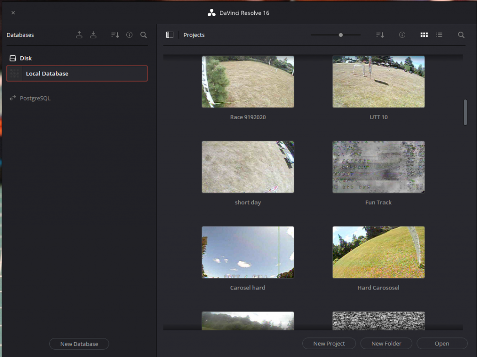The width and height of the screenshot is (477, 357).
Task: Click the New Project button
Action: [329, 344]
